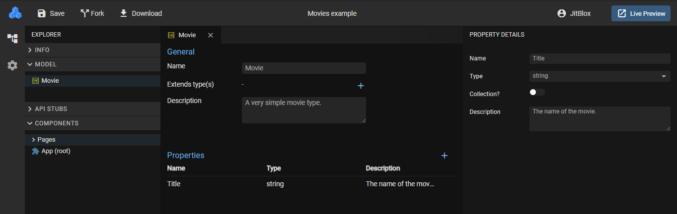Open the JitBlox user account menu
This screenshot has height=214, width=677.
tap(574, 13)
